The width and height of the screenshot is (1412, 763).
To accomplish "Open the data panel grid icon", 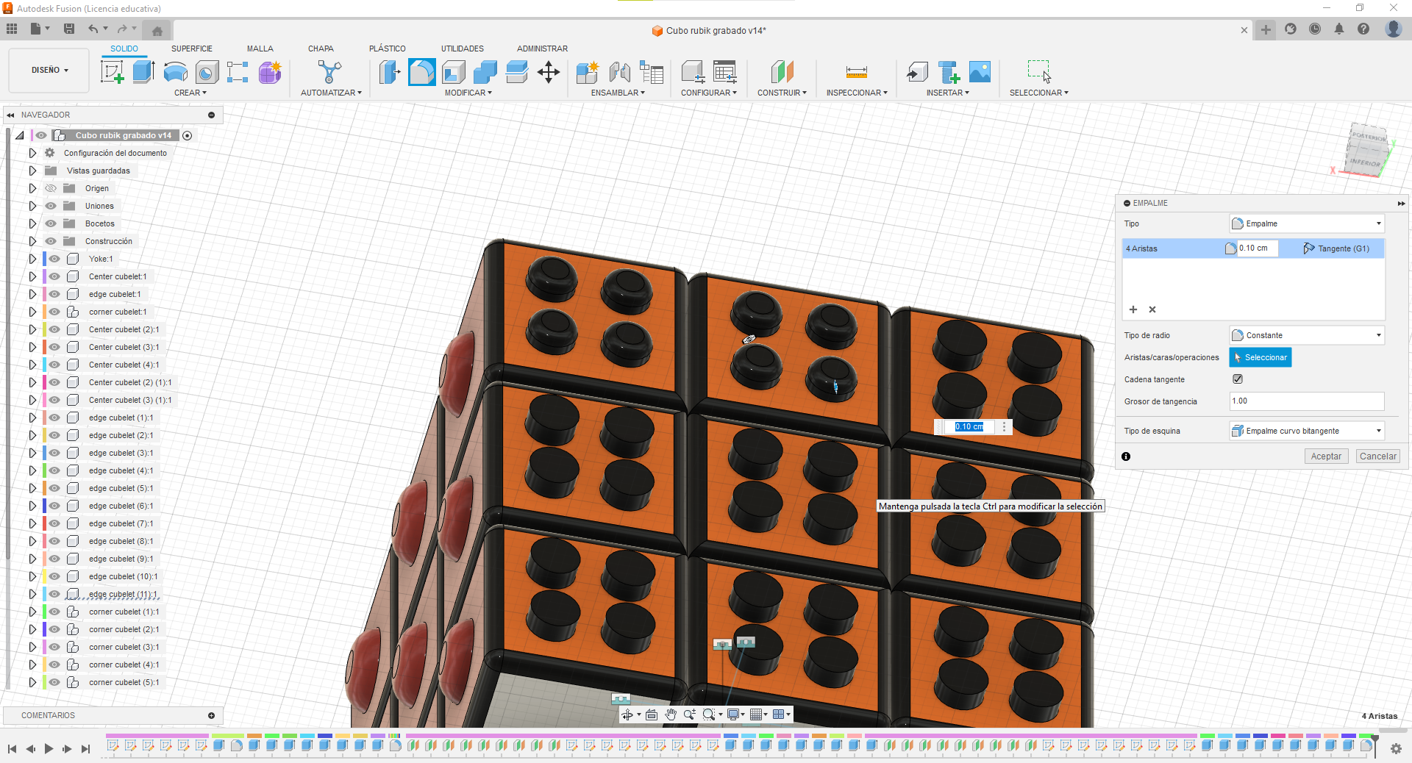I will [12, 29].
